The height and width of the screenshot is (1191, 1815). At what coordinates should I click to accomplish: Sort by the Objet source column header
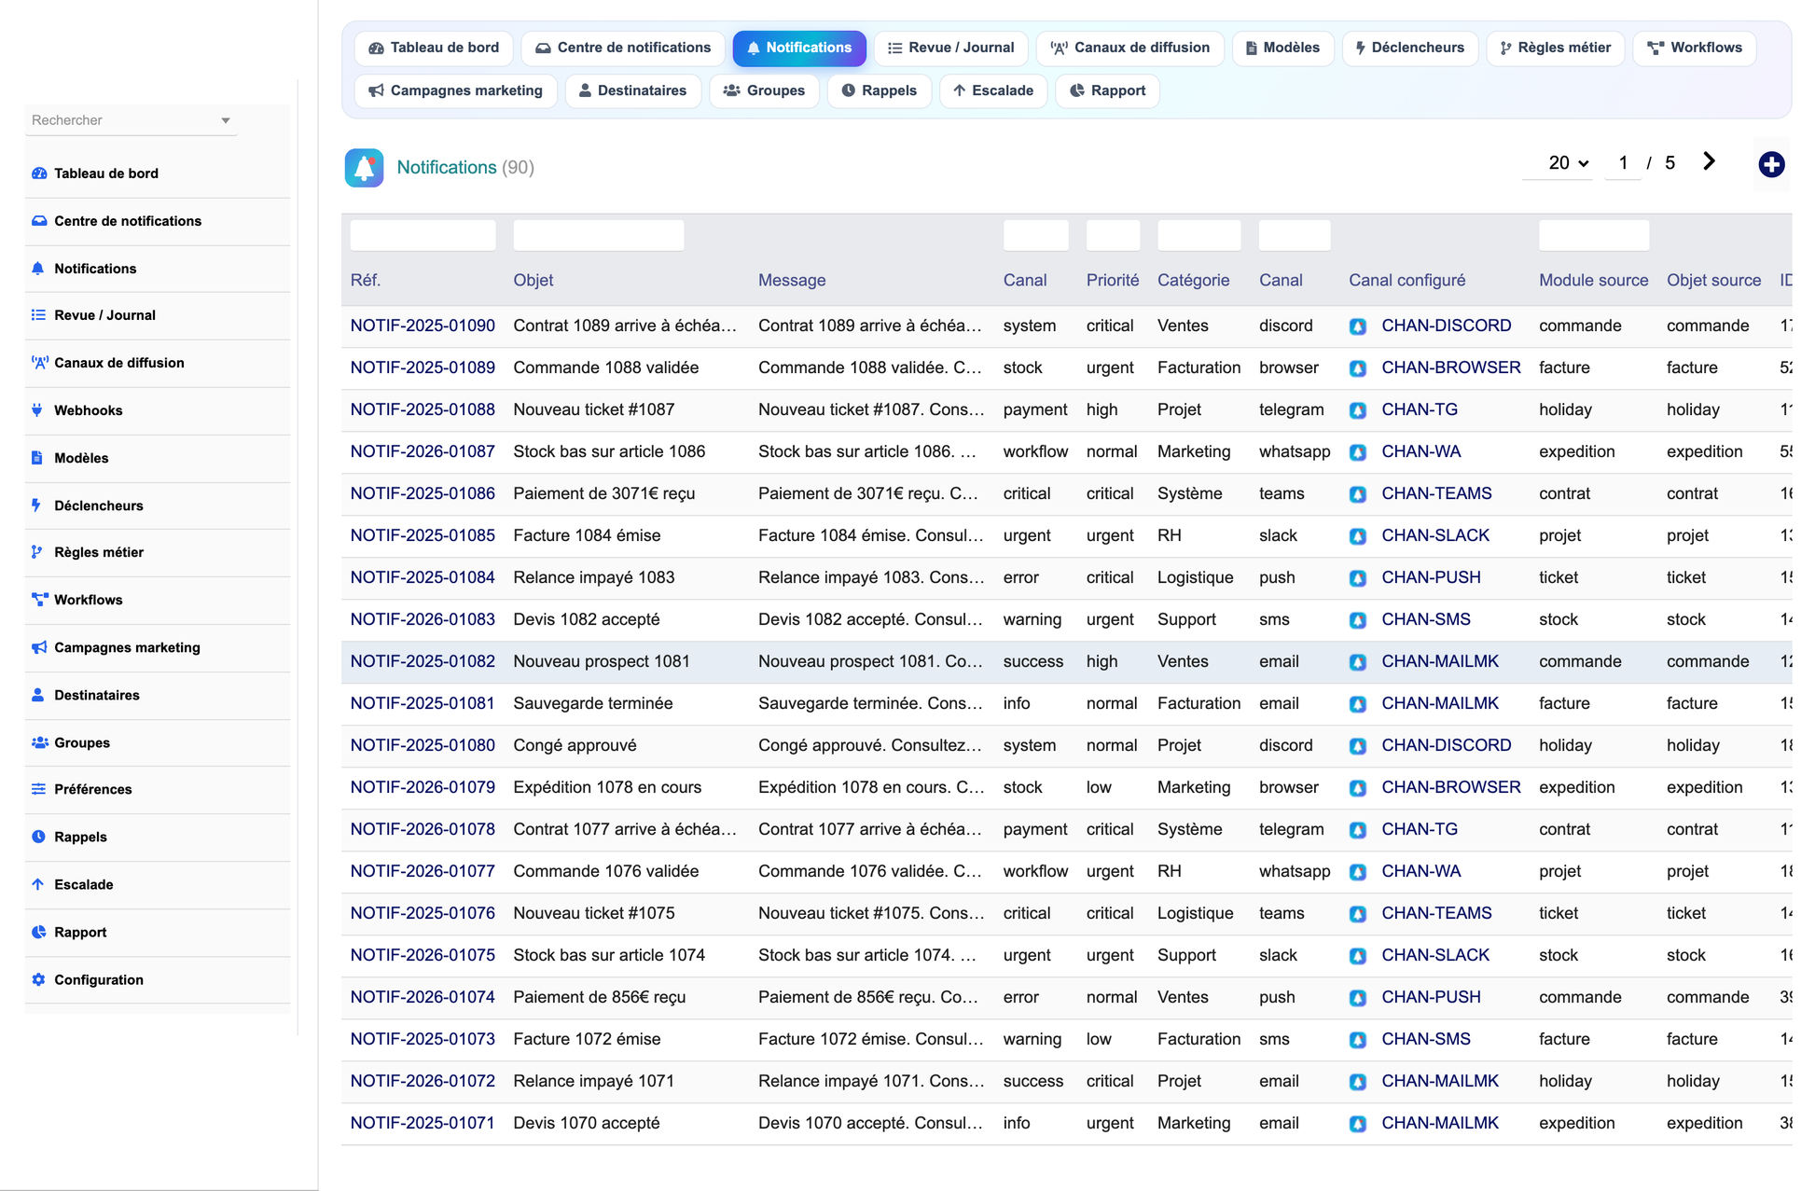pyautogui.click(x=1714, y=280)
